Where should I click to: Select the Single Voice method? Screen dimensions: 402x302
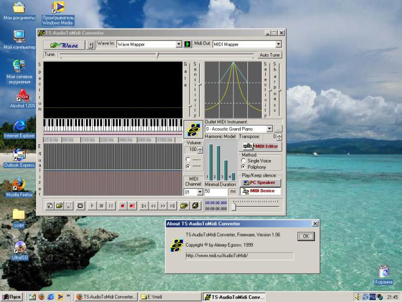(243, 161)
